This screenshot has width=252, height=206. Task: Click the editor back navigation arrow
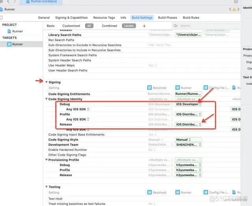8,2
